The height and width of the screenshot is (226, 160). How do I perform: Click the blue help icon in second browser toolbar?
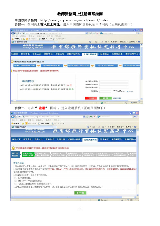click(135, 127)
